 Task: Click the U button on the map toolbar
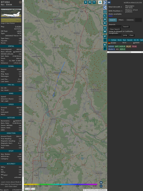point(86,2)
